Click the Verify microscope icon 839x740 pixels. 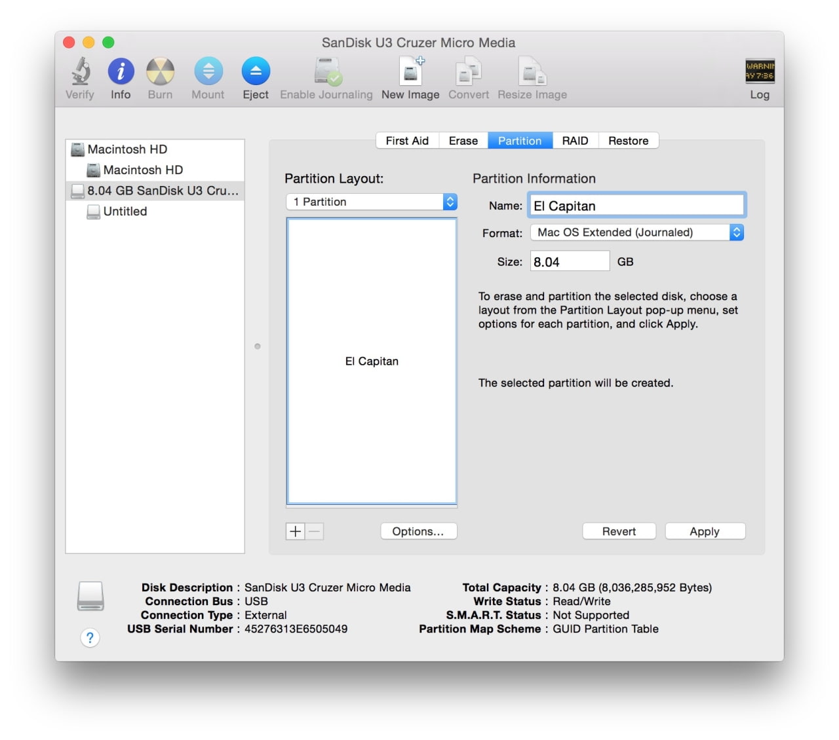click(81, 72)
